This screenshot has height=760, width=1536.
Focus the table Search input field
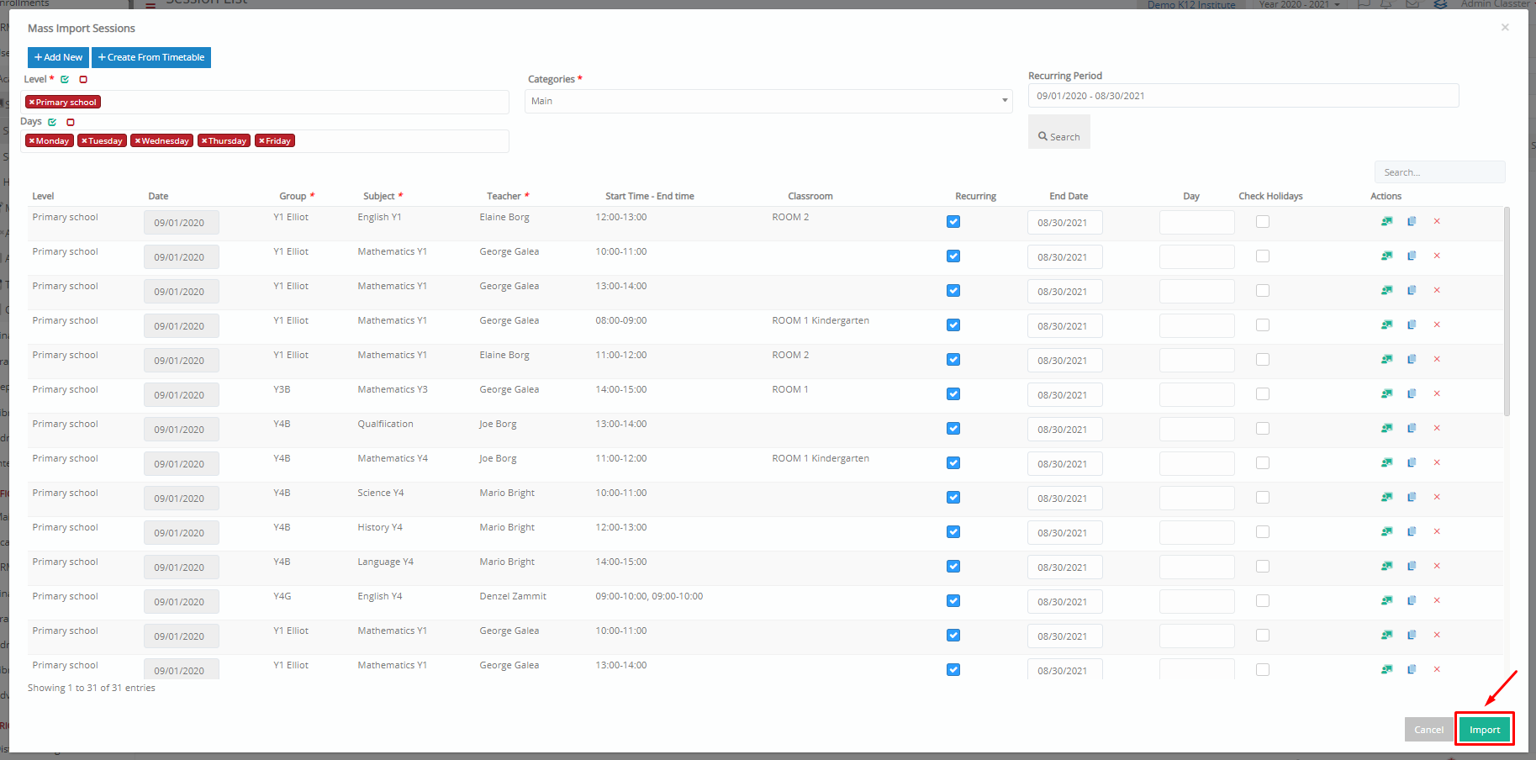[x=1440, y=172]
